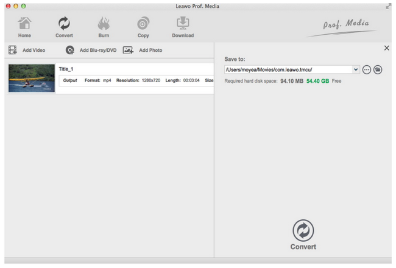Switch to the Convert module

pos(64,26)
